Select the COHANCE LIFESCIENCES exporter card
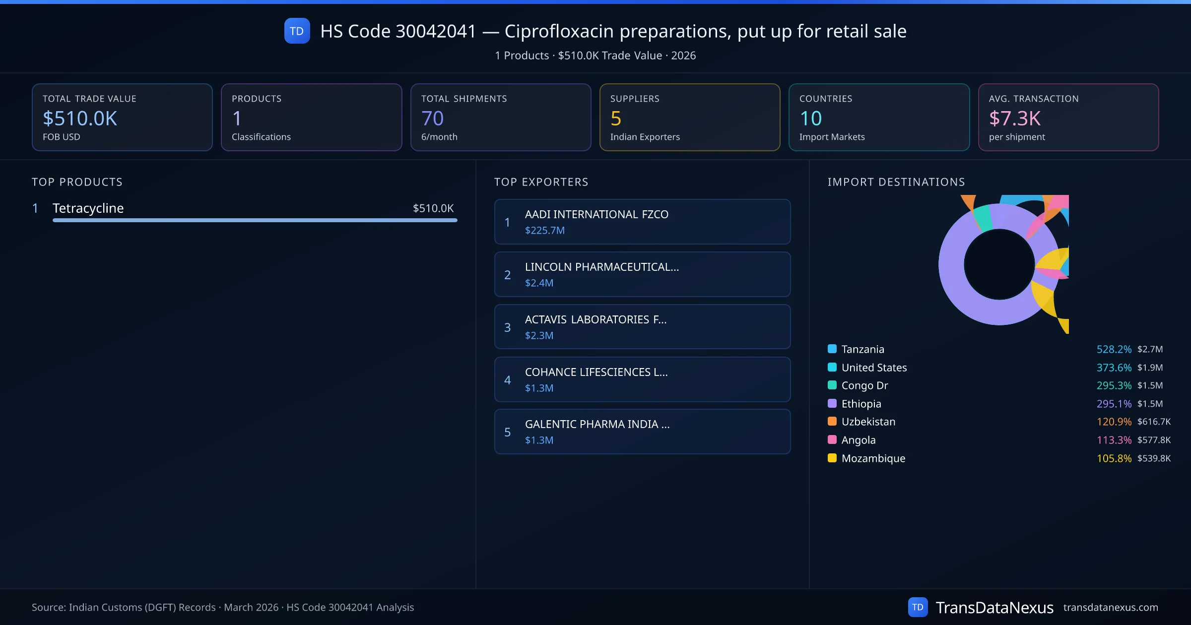This screenshot has height=625, width=1191. pyautogui.click(x=642, y=379)
